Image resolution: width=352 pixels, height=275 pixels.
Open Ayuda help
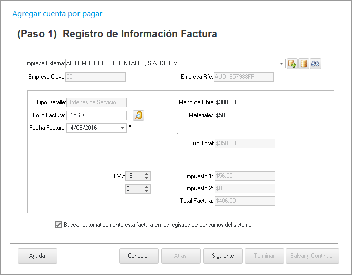[37, 256]
